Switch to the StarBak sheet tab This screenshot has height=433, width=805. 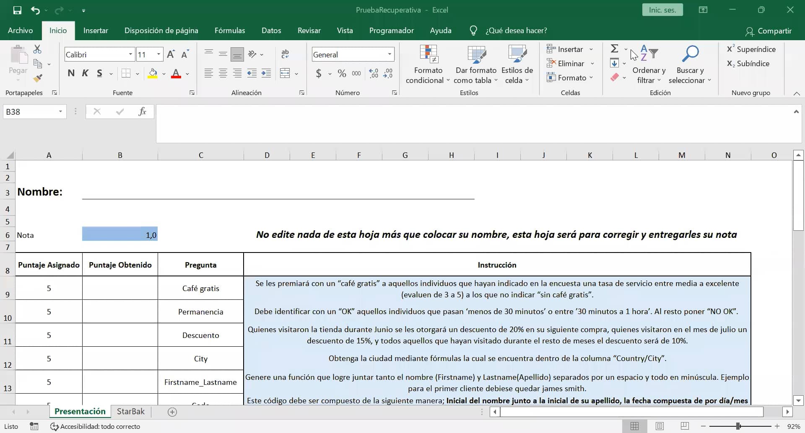click(x=130, y=411)
